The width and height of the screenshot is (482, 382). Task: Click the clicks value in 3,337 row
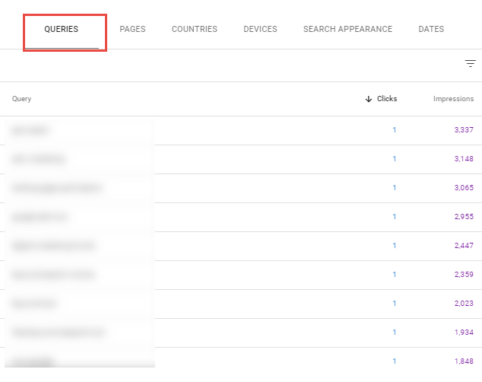point(395,130)
